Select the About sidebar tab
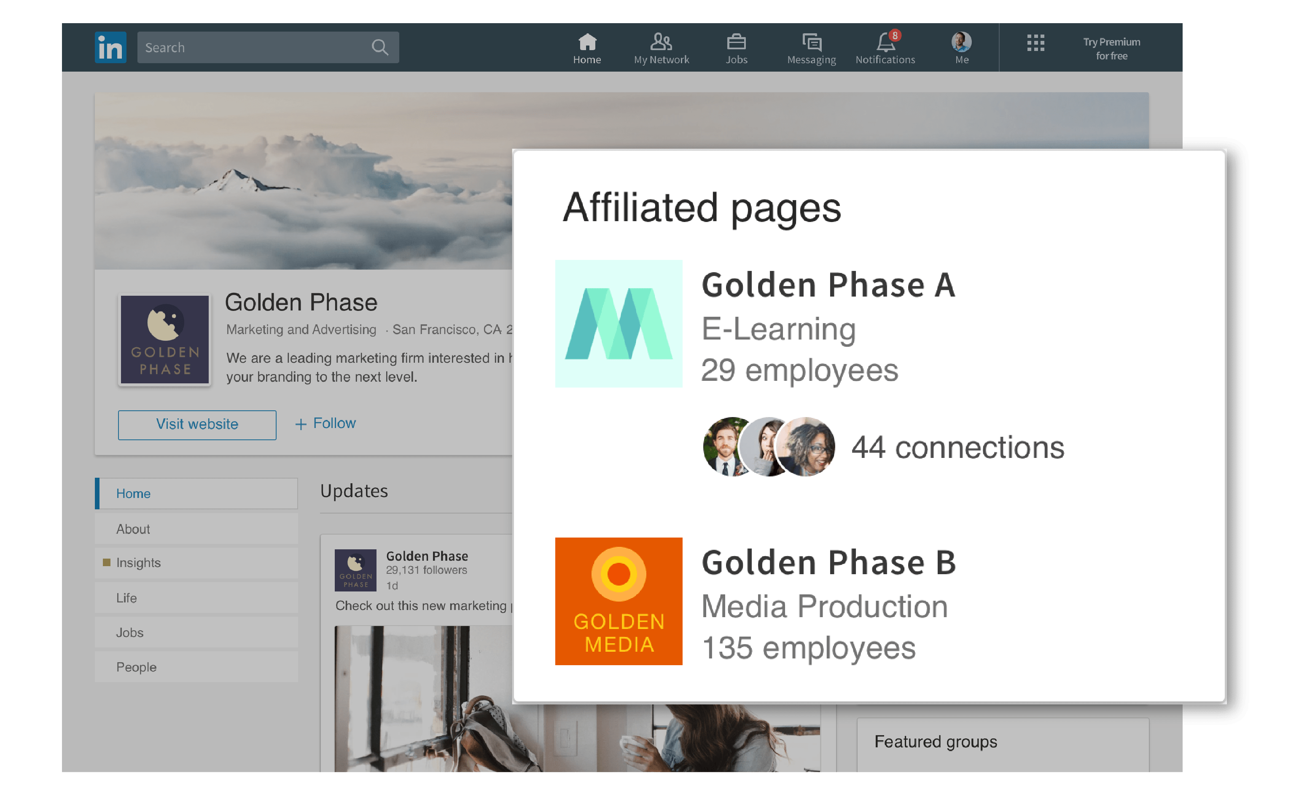This screenshot has height=808, width=1307. pos(196,529)
